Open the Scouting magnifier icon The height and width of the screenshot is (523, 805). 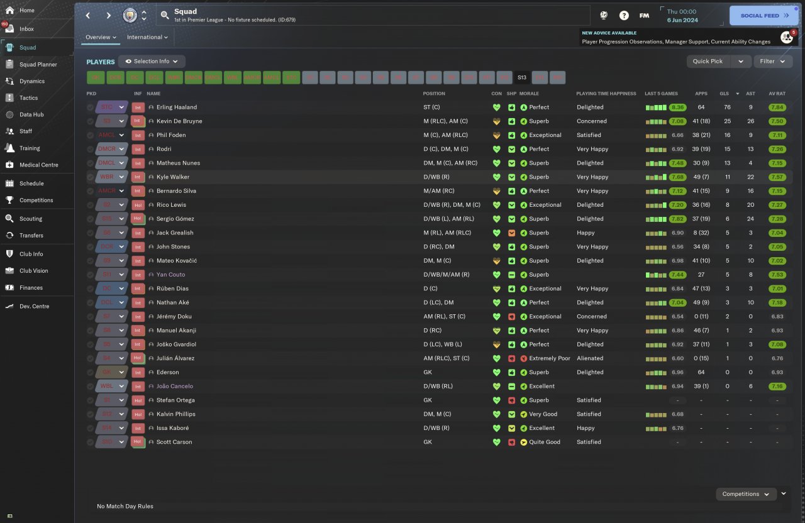pos(9,219)
